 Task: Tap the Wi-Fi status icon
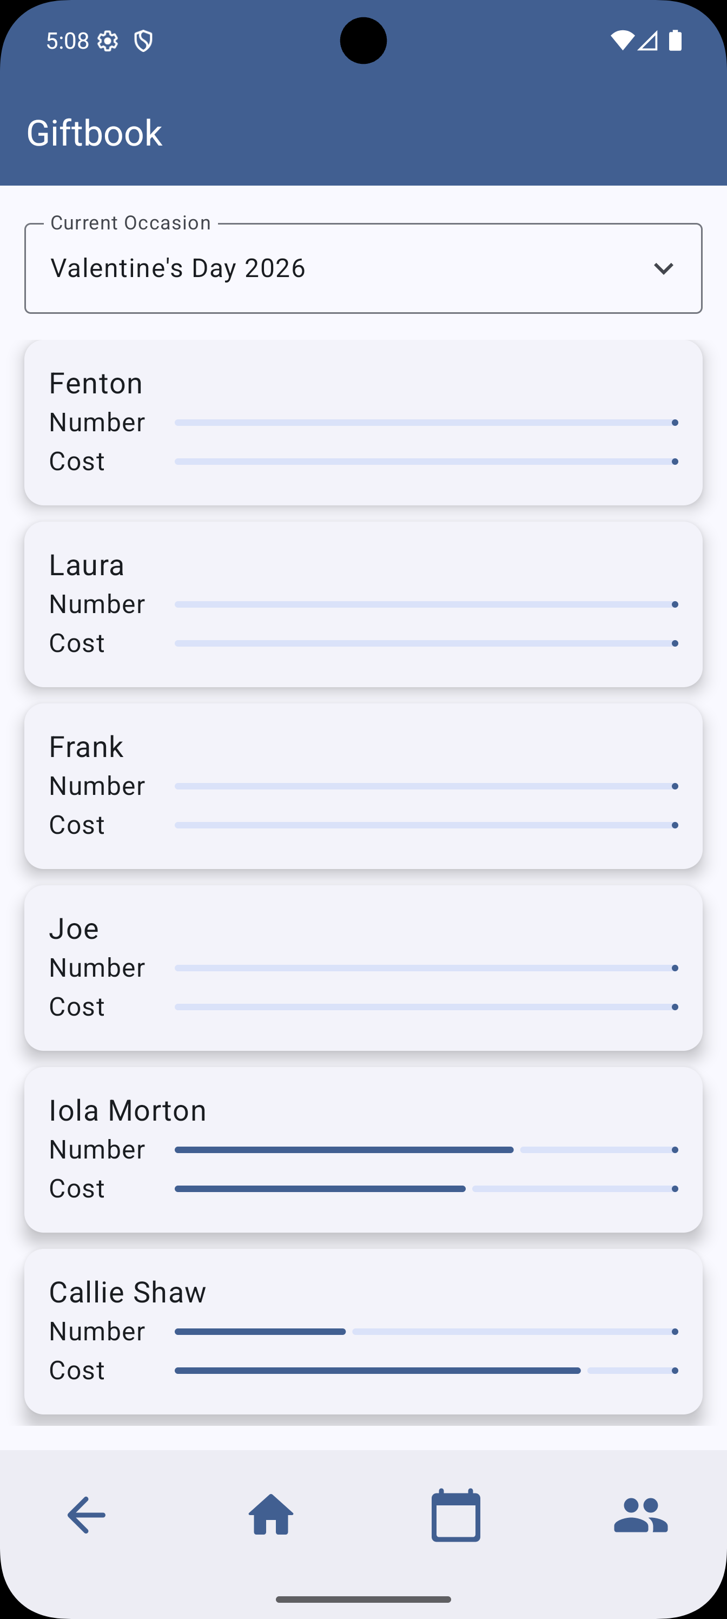pos(622,41)
